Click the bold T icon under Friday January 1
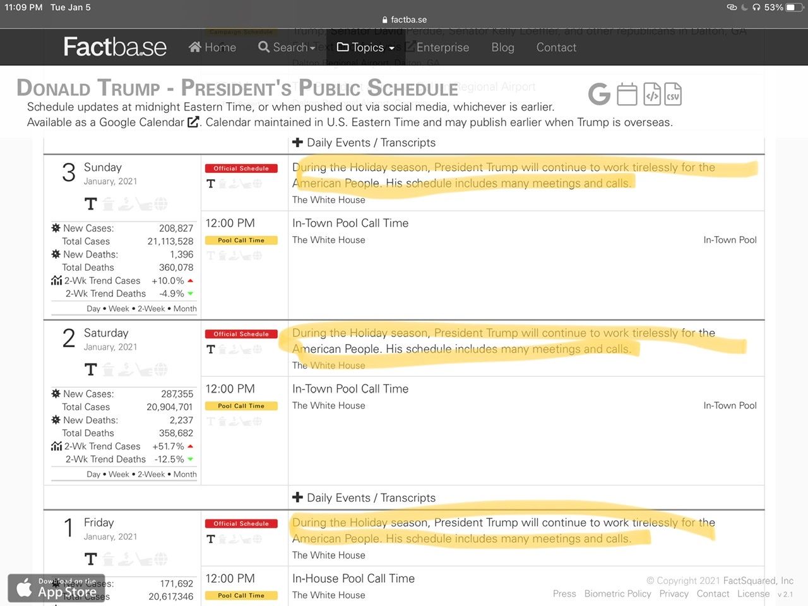Image resolution: width=808 pixels, height=606 pixels. [x=91, y=559]
